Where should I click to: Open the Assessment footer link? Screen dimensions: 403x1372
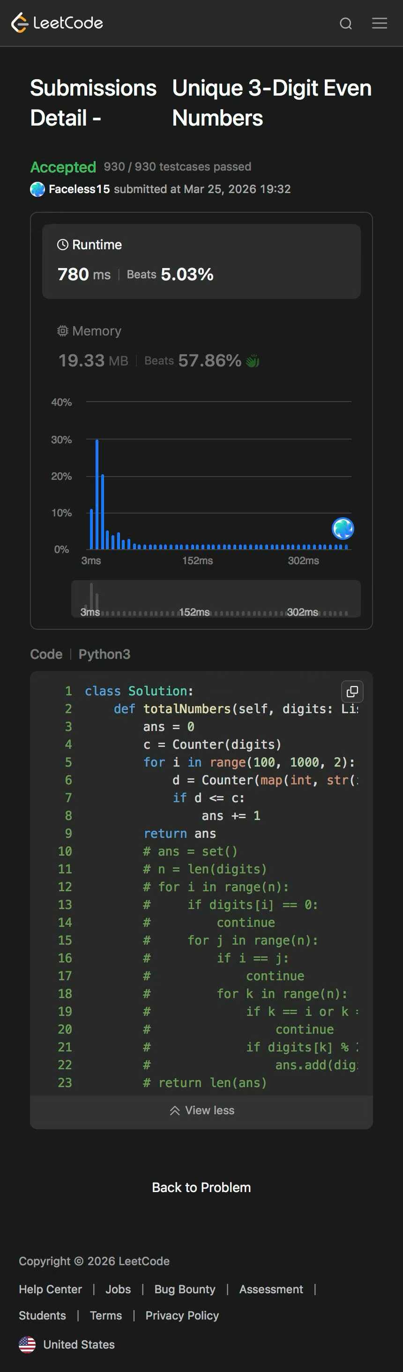[271, 1289]
